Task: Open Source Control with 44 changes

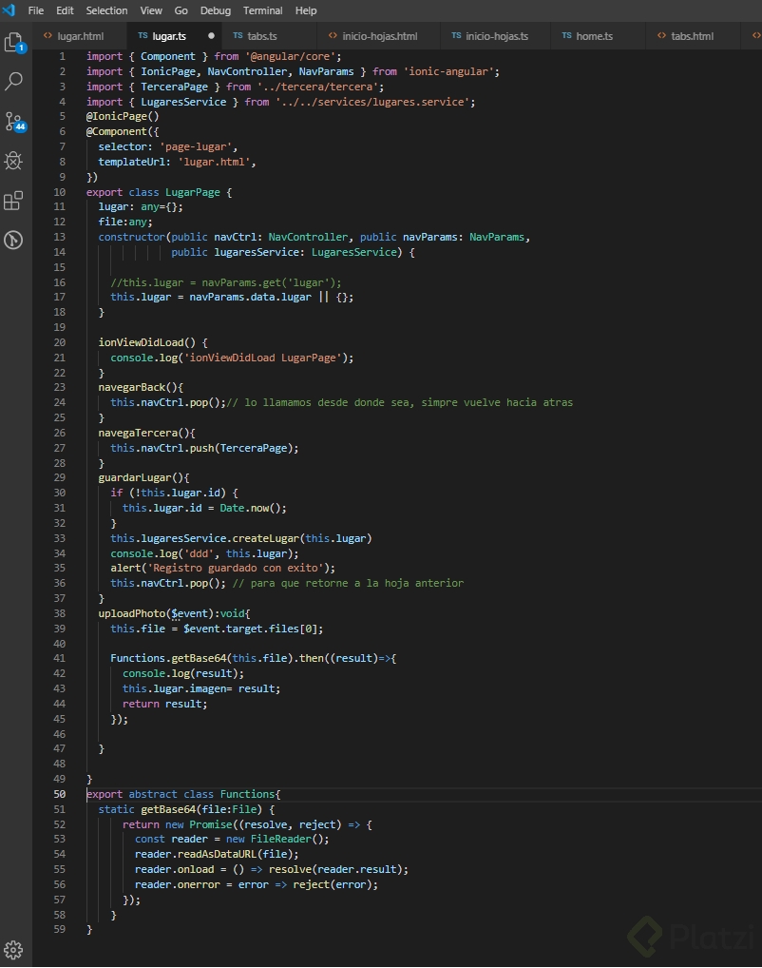Action: (x=13, y=122)
